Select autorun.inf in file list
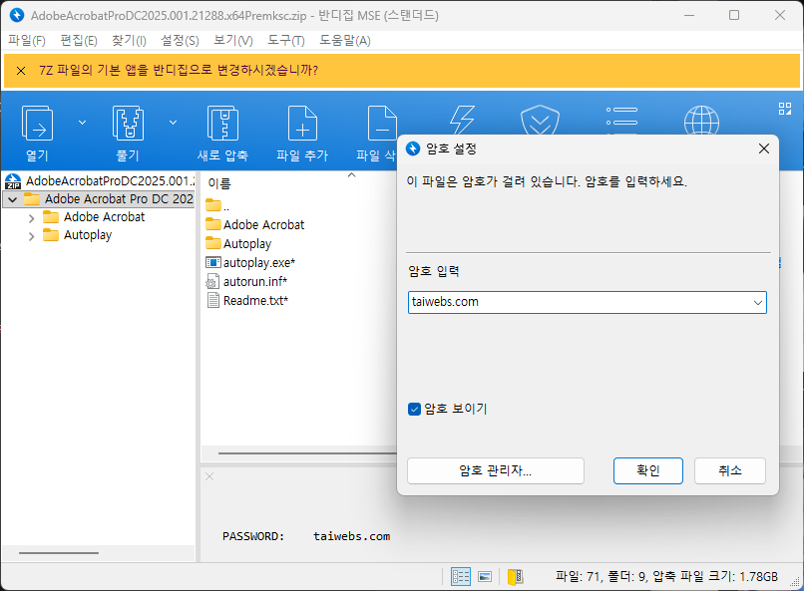This screenshot has width=804, height=591. 246,282
